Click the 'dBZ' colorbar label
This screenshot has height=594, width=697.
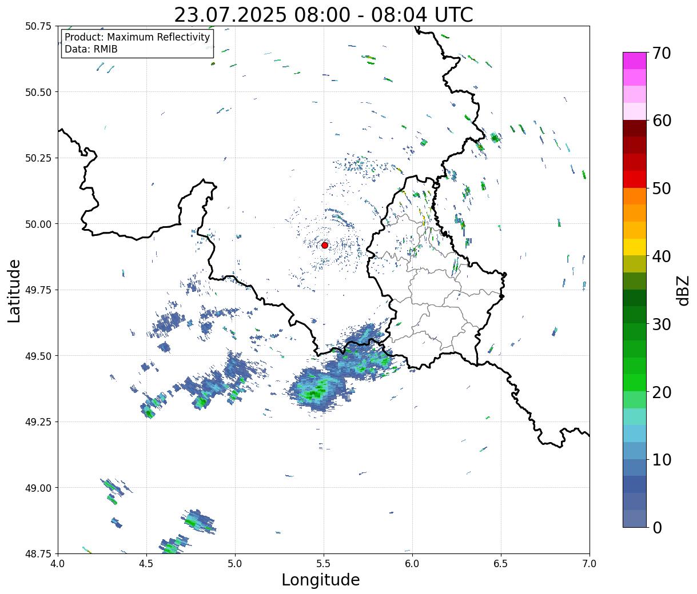coord(683,290)
